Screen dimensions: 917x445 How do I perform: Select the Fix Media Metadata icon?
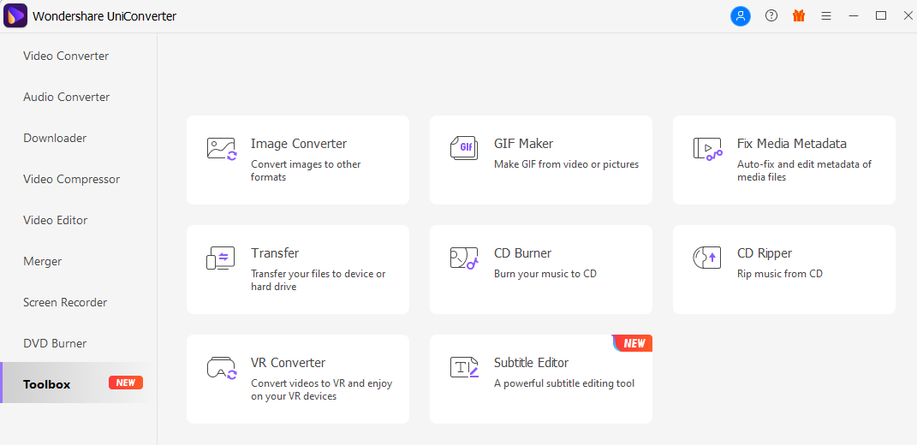707,149
